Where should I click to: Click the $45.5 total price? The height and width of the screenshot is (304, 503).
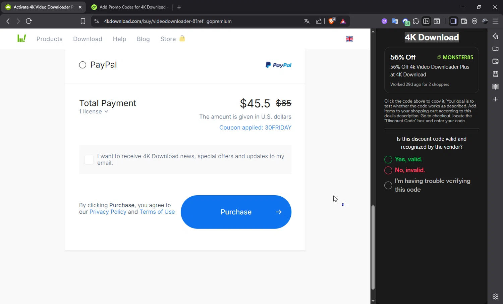255,103
